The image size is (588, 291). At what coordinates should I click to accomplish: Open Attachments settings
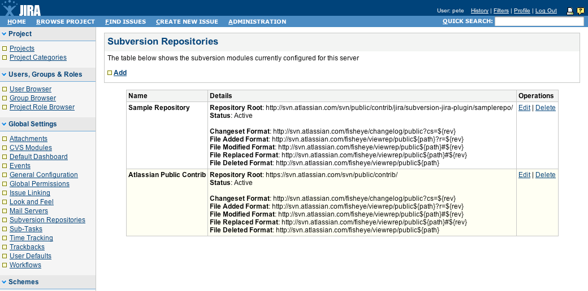(x=28, y=139)
